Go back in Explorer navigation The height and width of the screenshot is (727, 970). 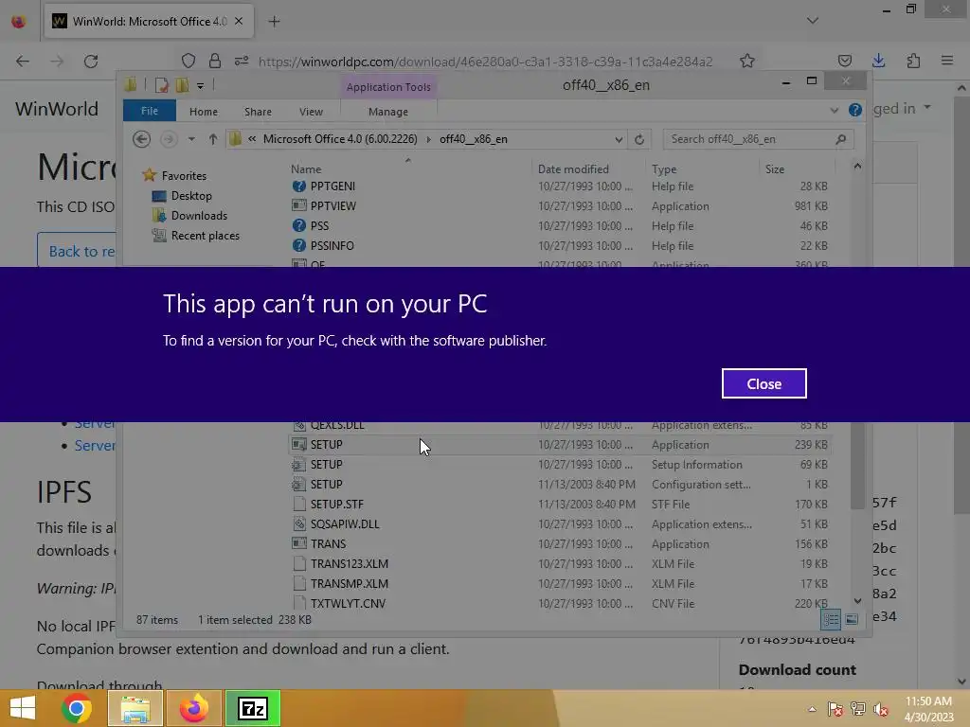tap(142, 139)
